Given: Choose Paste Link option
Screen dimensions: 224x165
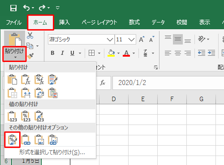Looking at the screenshot, I should (26, 140).
